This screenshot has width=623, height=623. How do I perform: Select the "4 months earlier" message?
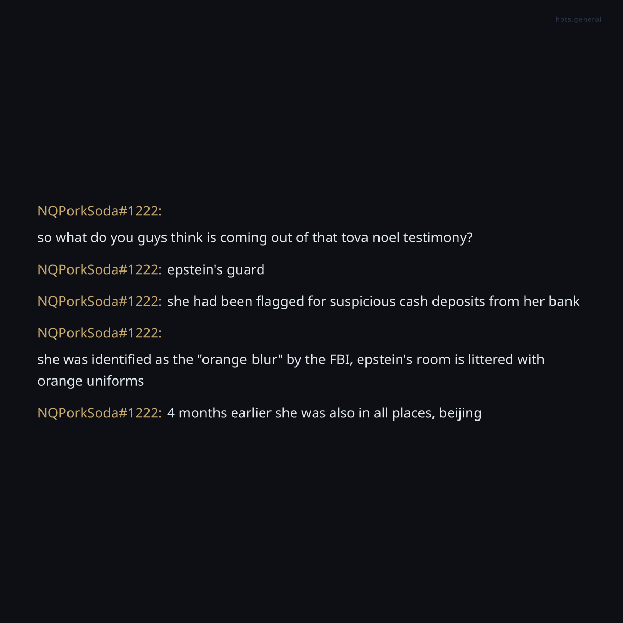pos(324,413)
